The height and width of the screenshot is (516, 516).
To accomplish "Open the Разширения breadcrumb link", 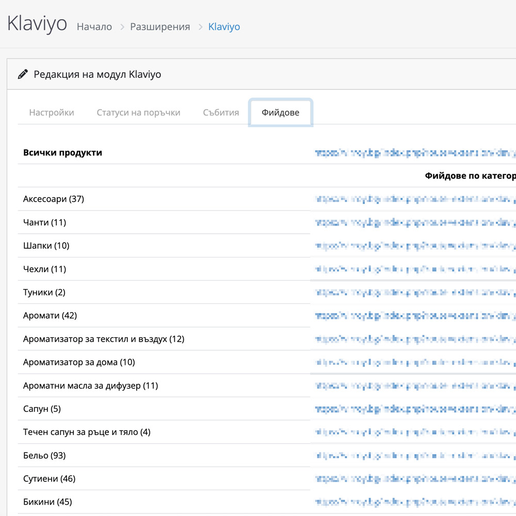I will [160, 27].
